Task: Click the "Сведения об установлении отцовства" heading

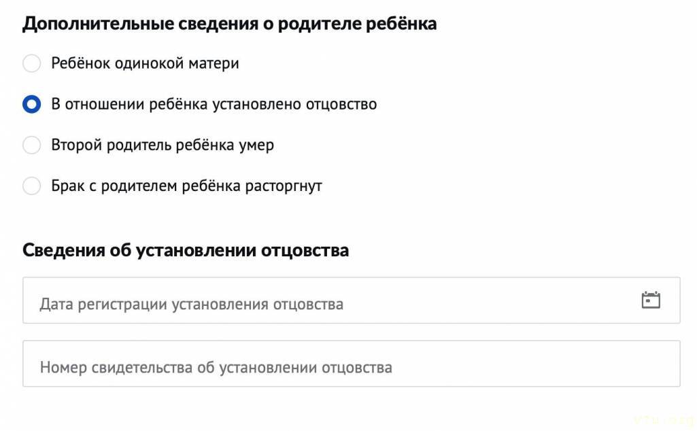Action: tap(186, 250)
